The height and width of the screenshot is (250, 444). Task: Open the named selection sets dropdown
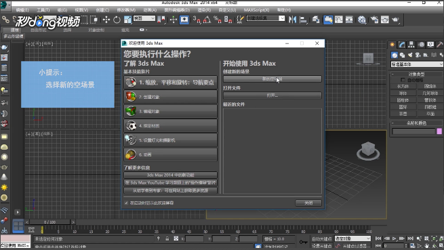tap(266, 18)
